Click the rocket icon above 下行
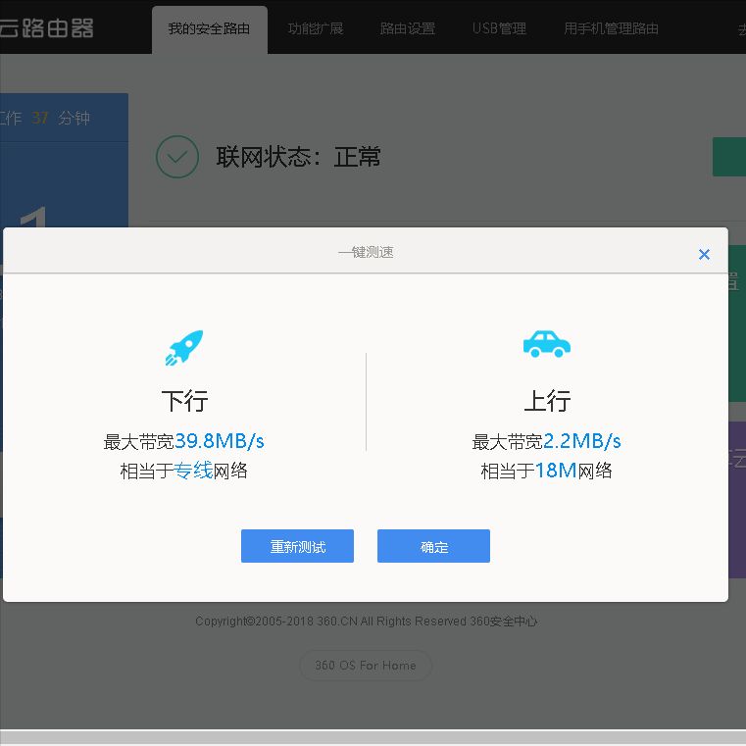 (184, 348)
